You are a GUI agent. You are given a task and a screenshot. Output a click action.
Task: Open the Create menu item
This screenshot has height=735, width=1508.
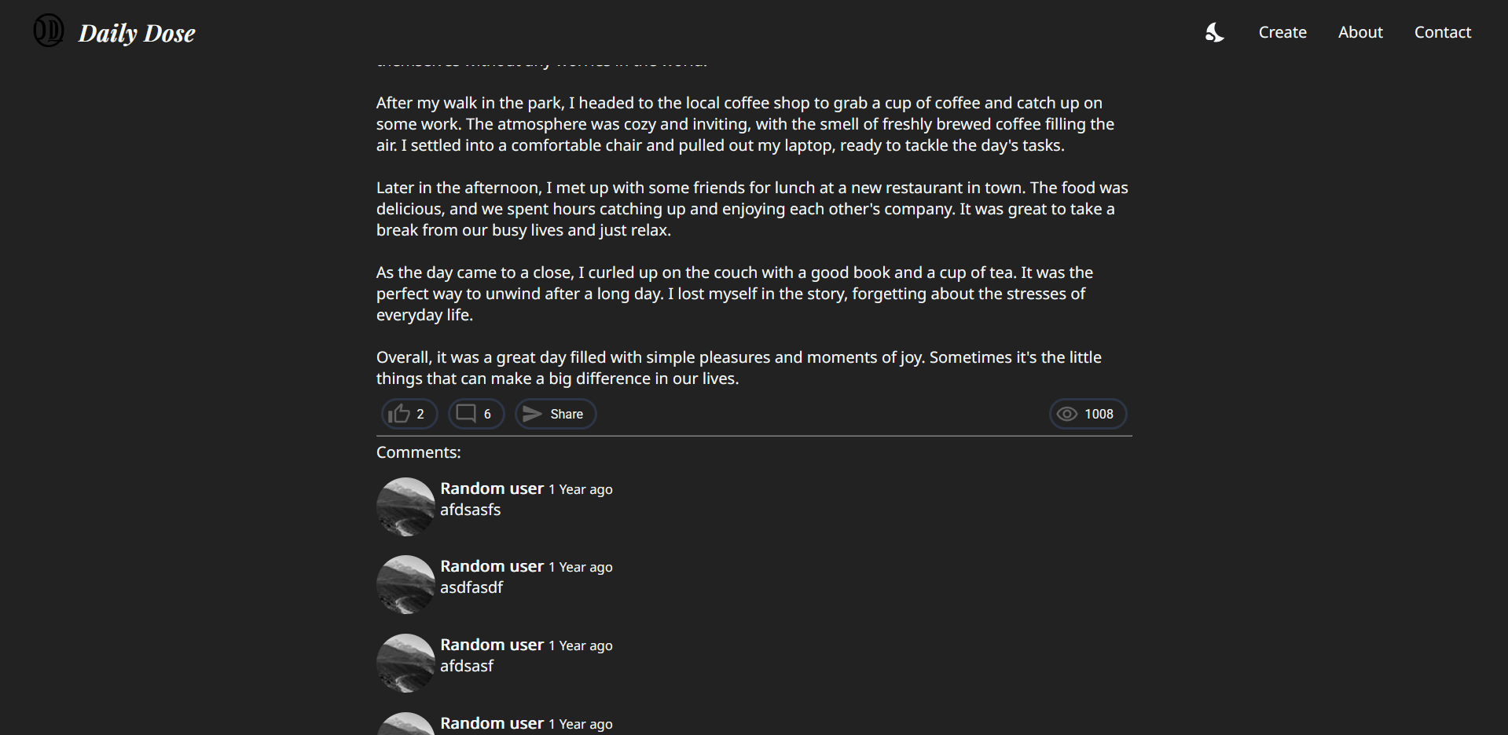pyautogui.click(x=1282, y=32)
